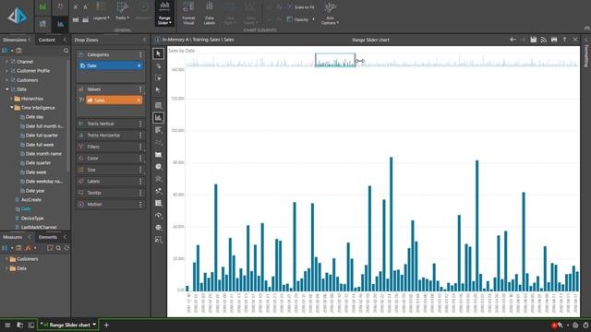The height and width of the screenshot is (332, 591).
Task: Click the Format Visual button
Action: [188, 14]
